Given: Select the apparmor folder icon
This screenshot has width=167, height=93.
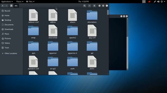Looking at the screenshot, I should coord(53,46).
